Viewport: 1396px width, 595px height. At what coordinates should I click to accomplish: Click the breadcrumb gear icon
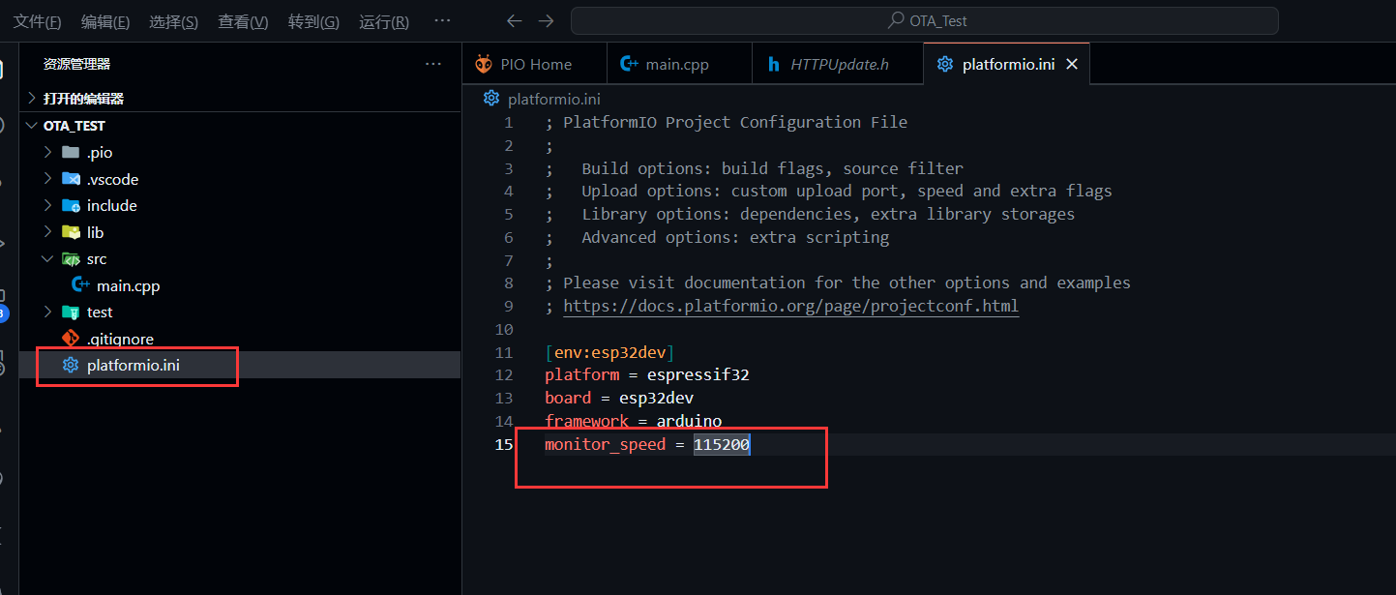coord(491,98)
